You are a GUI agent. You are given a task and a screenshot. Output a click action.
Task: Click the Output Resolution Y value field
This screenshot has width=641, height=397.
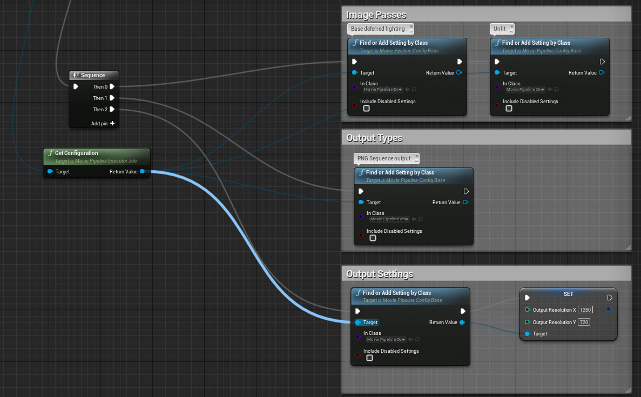click(x=583, y=322)
